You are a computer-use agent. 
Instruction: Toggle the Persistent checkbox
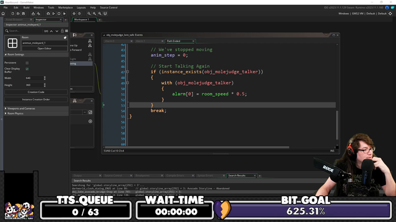pos(27,63)
